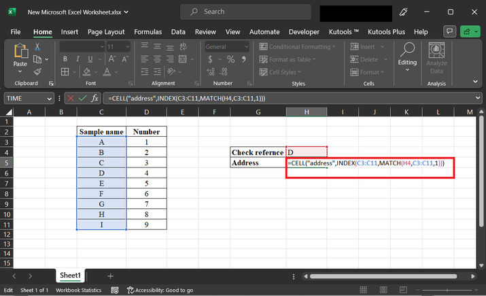Screen dimensions: 486x296
Task: Click the Cut scissors icon
Action: 37,47
